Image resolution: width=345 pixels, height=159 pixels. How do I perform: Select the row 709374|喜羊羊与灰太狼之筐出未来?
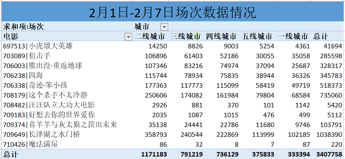(173, 125)
